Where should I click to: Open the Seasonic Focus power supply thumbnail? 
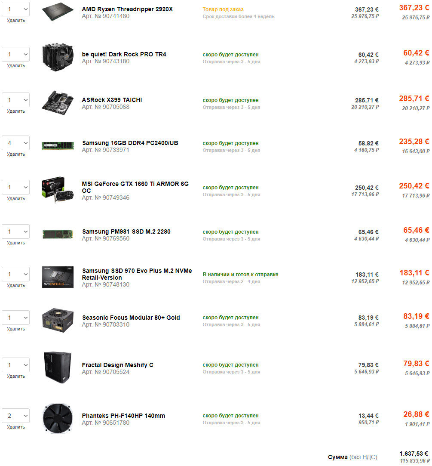pos(58,321)
